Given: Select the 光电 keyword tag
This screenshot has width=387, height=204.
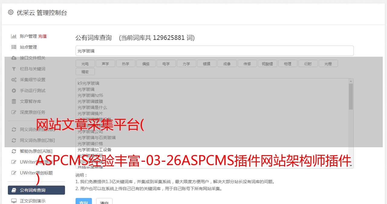Looking at the screenshot, I should pyautogui.click(x=85, y=64).
